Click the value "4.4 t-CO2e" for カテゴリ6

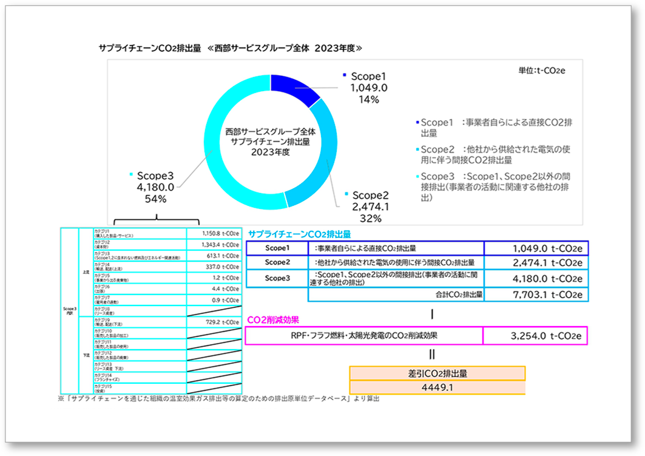pyautogui.click(x=214, y=289)
